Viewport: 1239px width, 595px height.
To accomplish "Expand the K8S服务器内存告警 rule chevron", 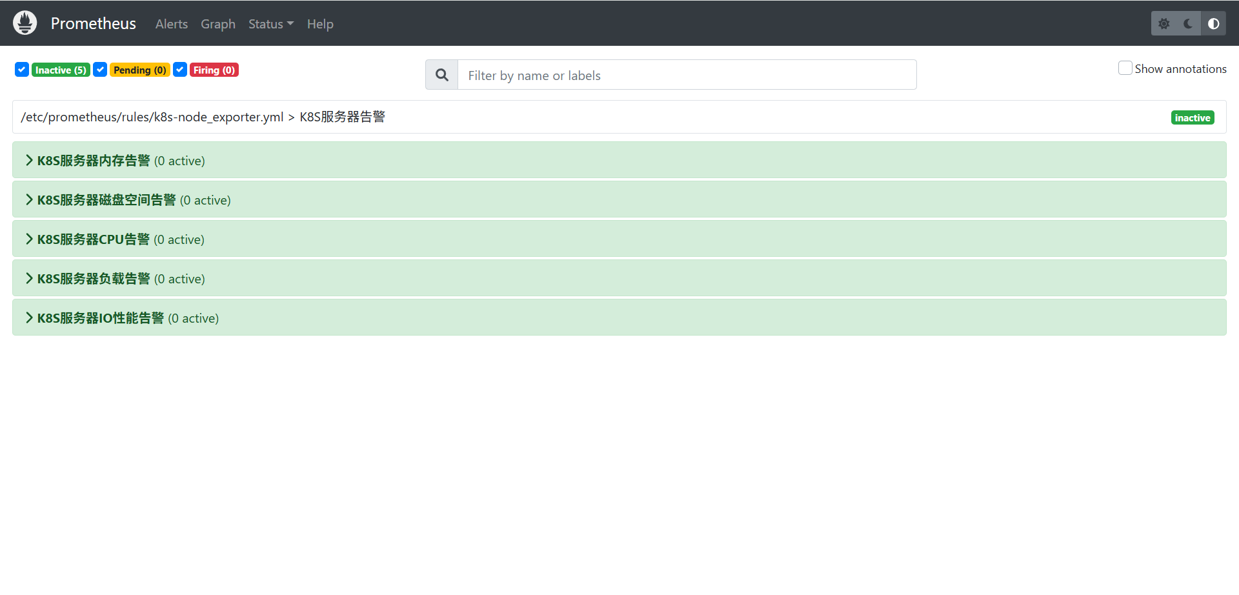I will pyautogui.click(x=29, y=160).
